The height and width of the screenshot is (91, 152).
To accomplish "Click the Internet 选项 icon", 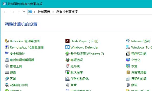I will tap(128, 41).
